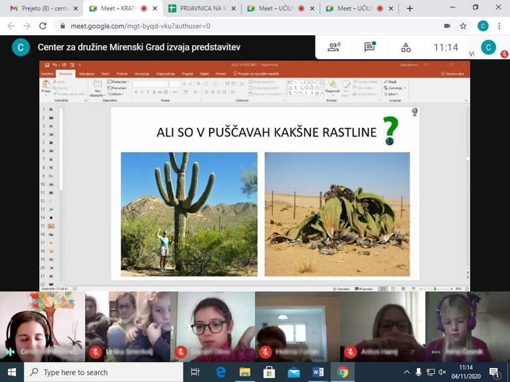Switch to Slide Sorter view

(393, 288)
